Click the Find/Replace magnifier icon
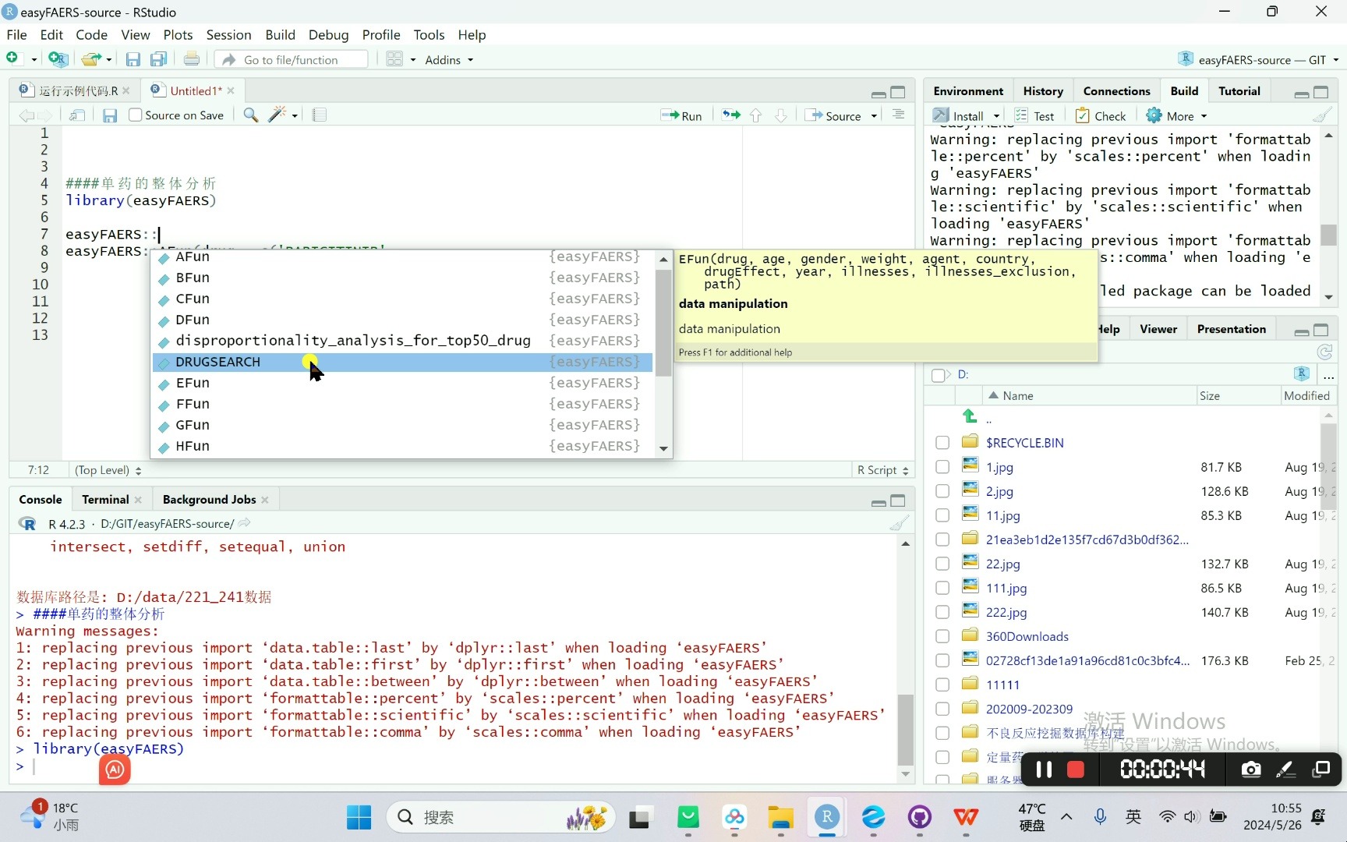The image size is (1347, 842). pos(250,115)
